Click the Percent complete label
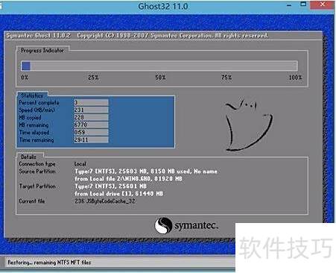Screen dimensions: 336x273 [x=39, y=102]
